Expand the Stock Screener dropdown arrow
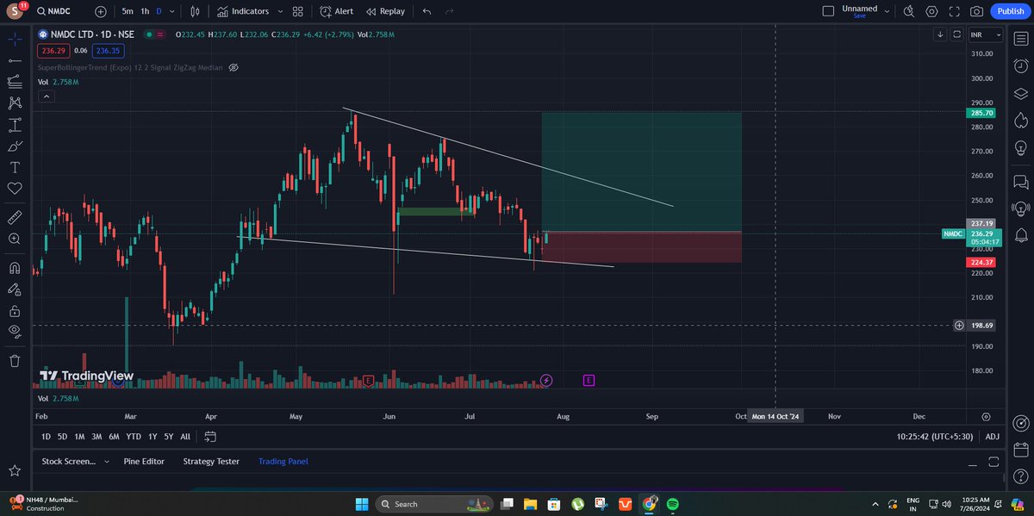This screenshot has width=1034, height=516. click(x=107, y=462)
